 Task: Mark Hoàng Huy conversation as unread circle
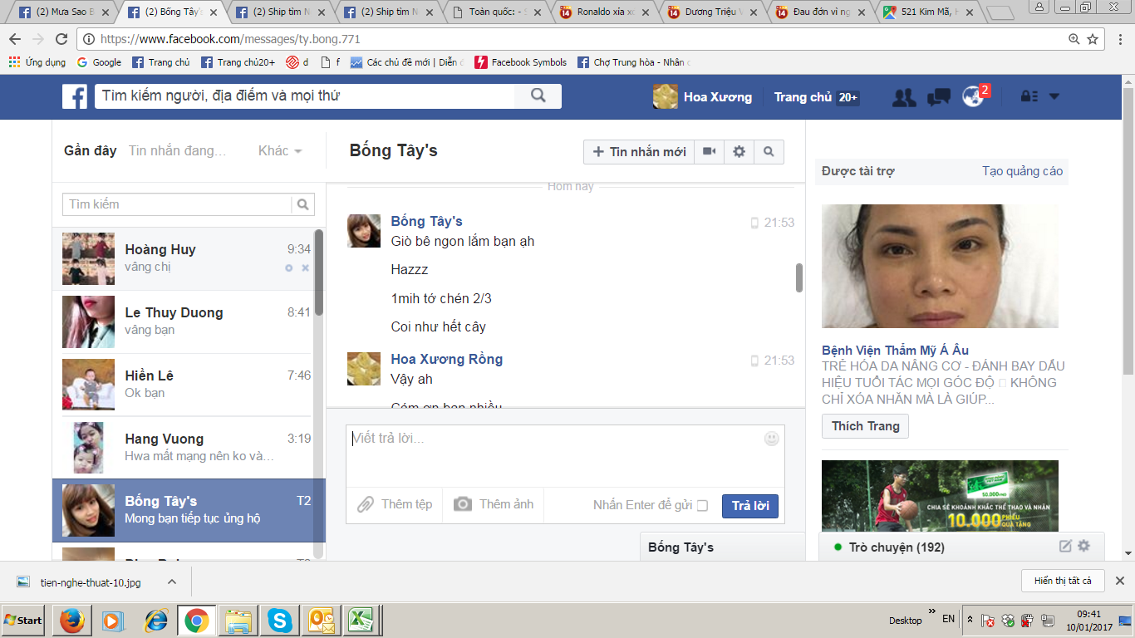[289, 268]
